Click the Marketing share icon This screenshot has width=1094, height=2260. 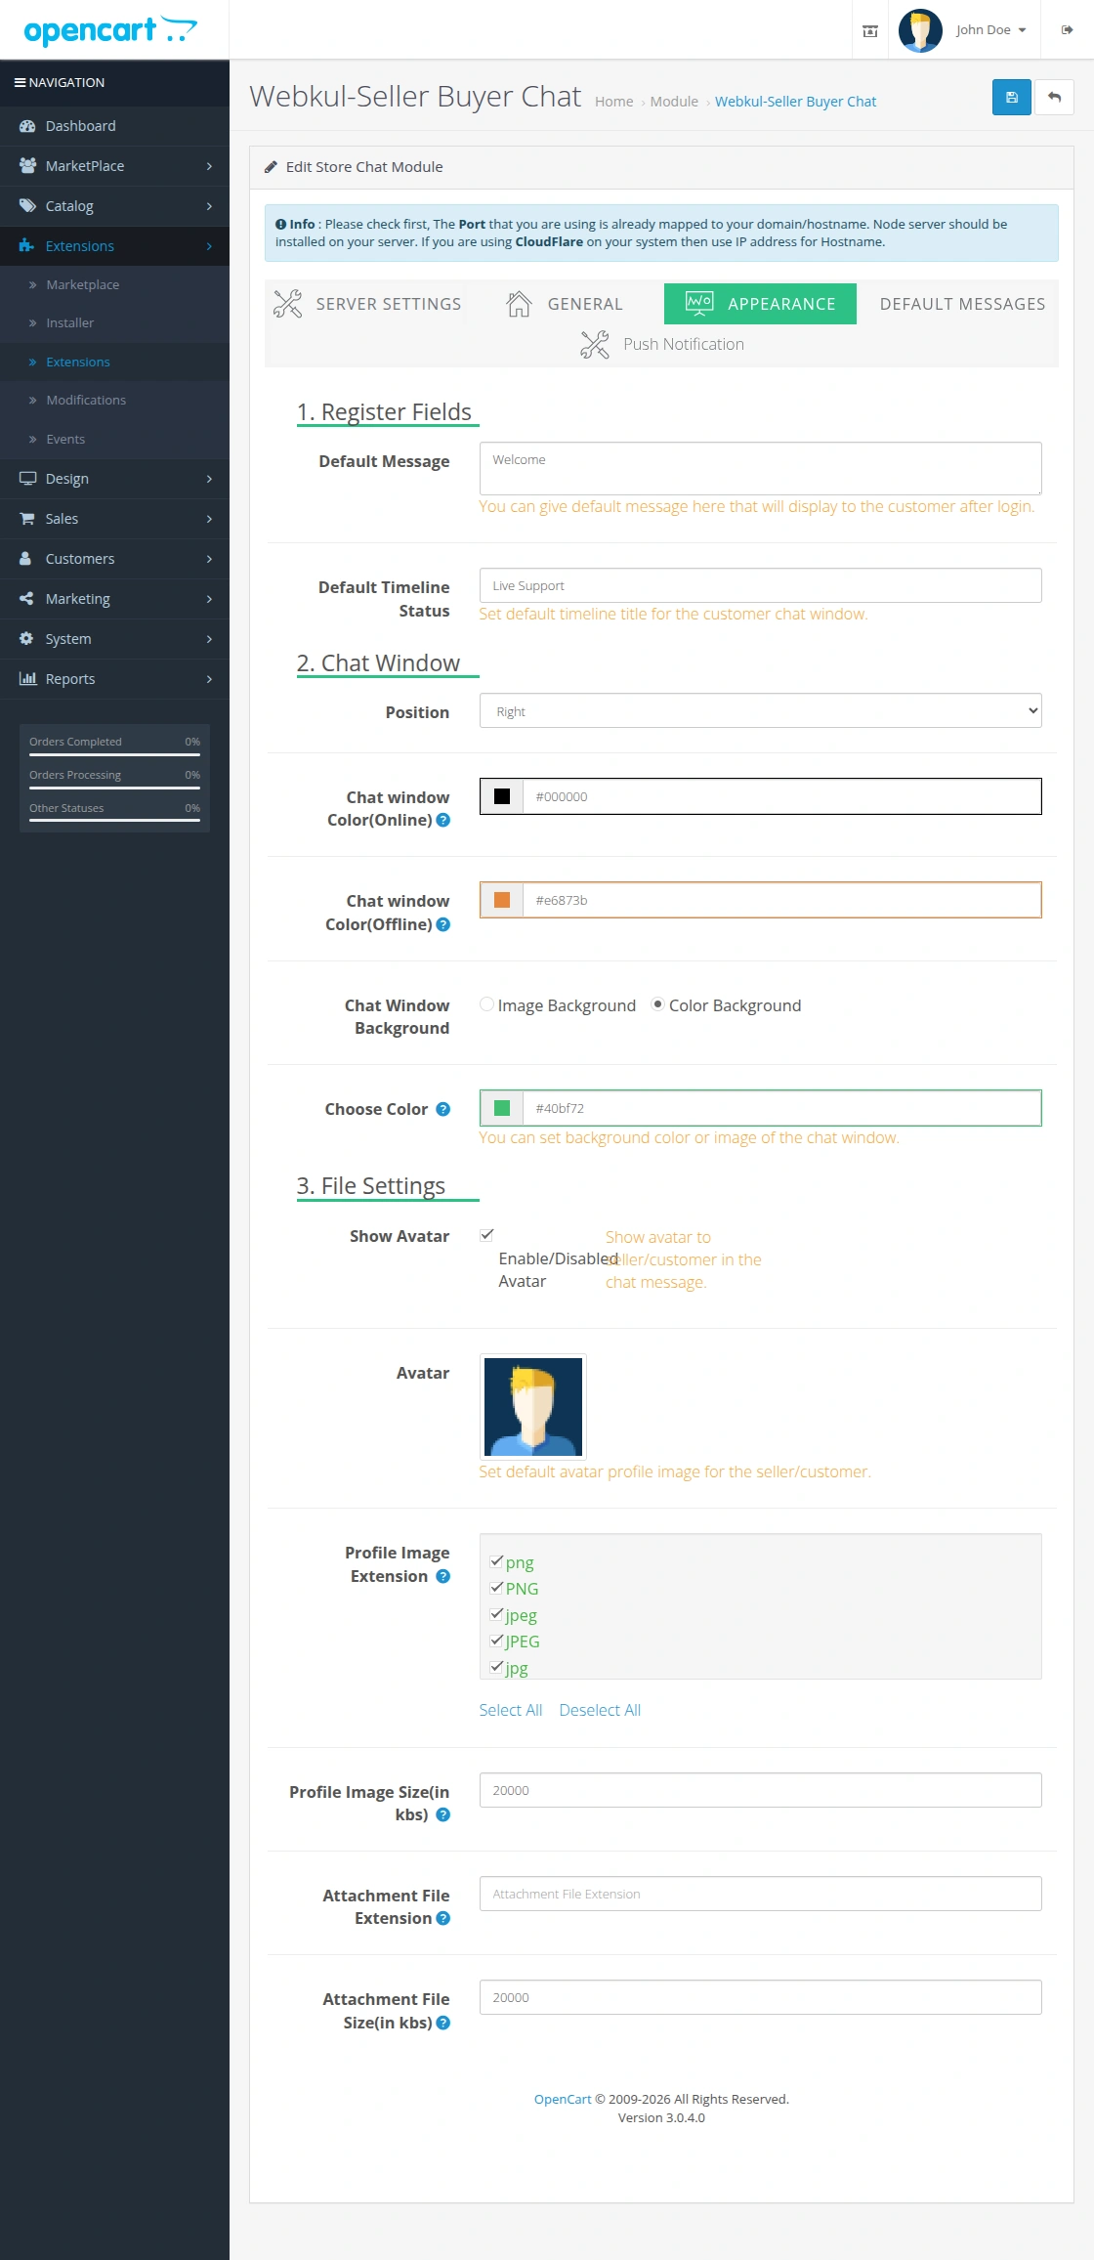pos(26,599)
